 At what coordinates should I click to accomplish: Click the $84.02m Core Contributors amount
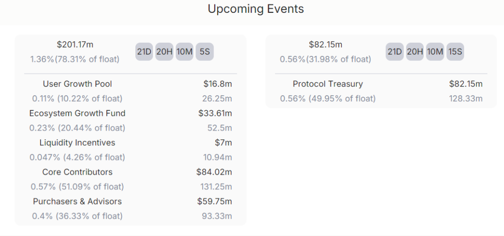point(214,172)
